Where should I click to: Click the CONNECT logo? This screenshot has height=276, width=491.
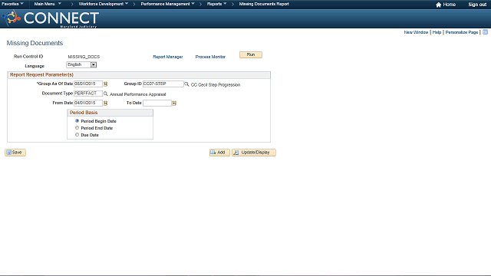(x=51, y=18)
